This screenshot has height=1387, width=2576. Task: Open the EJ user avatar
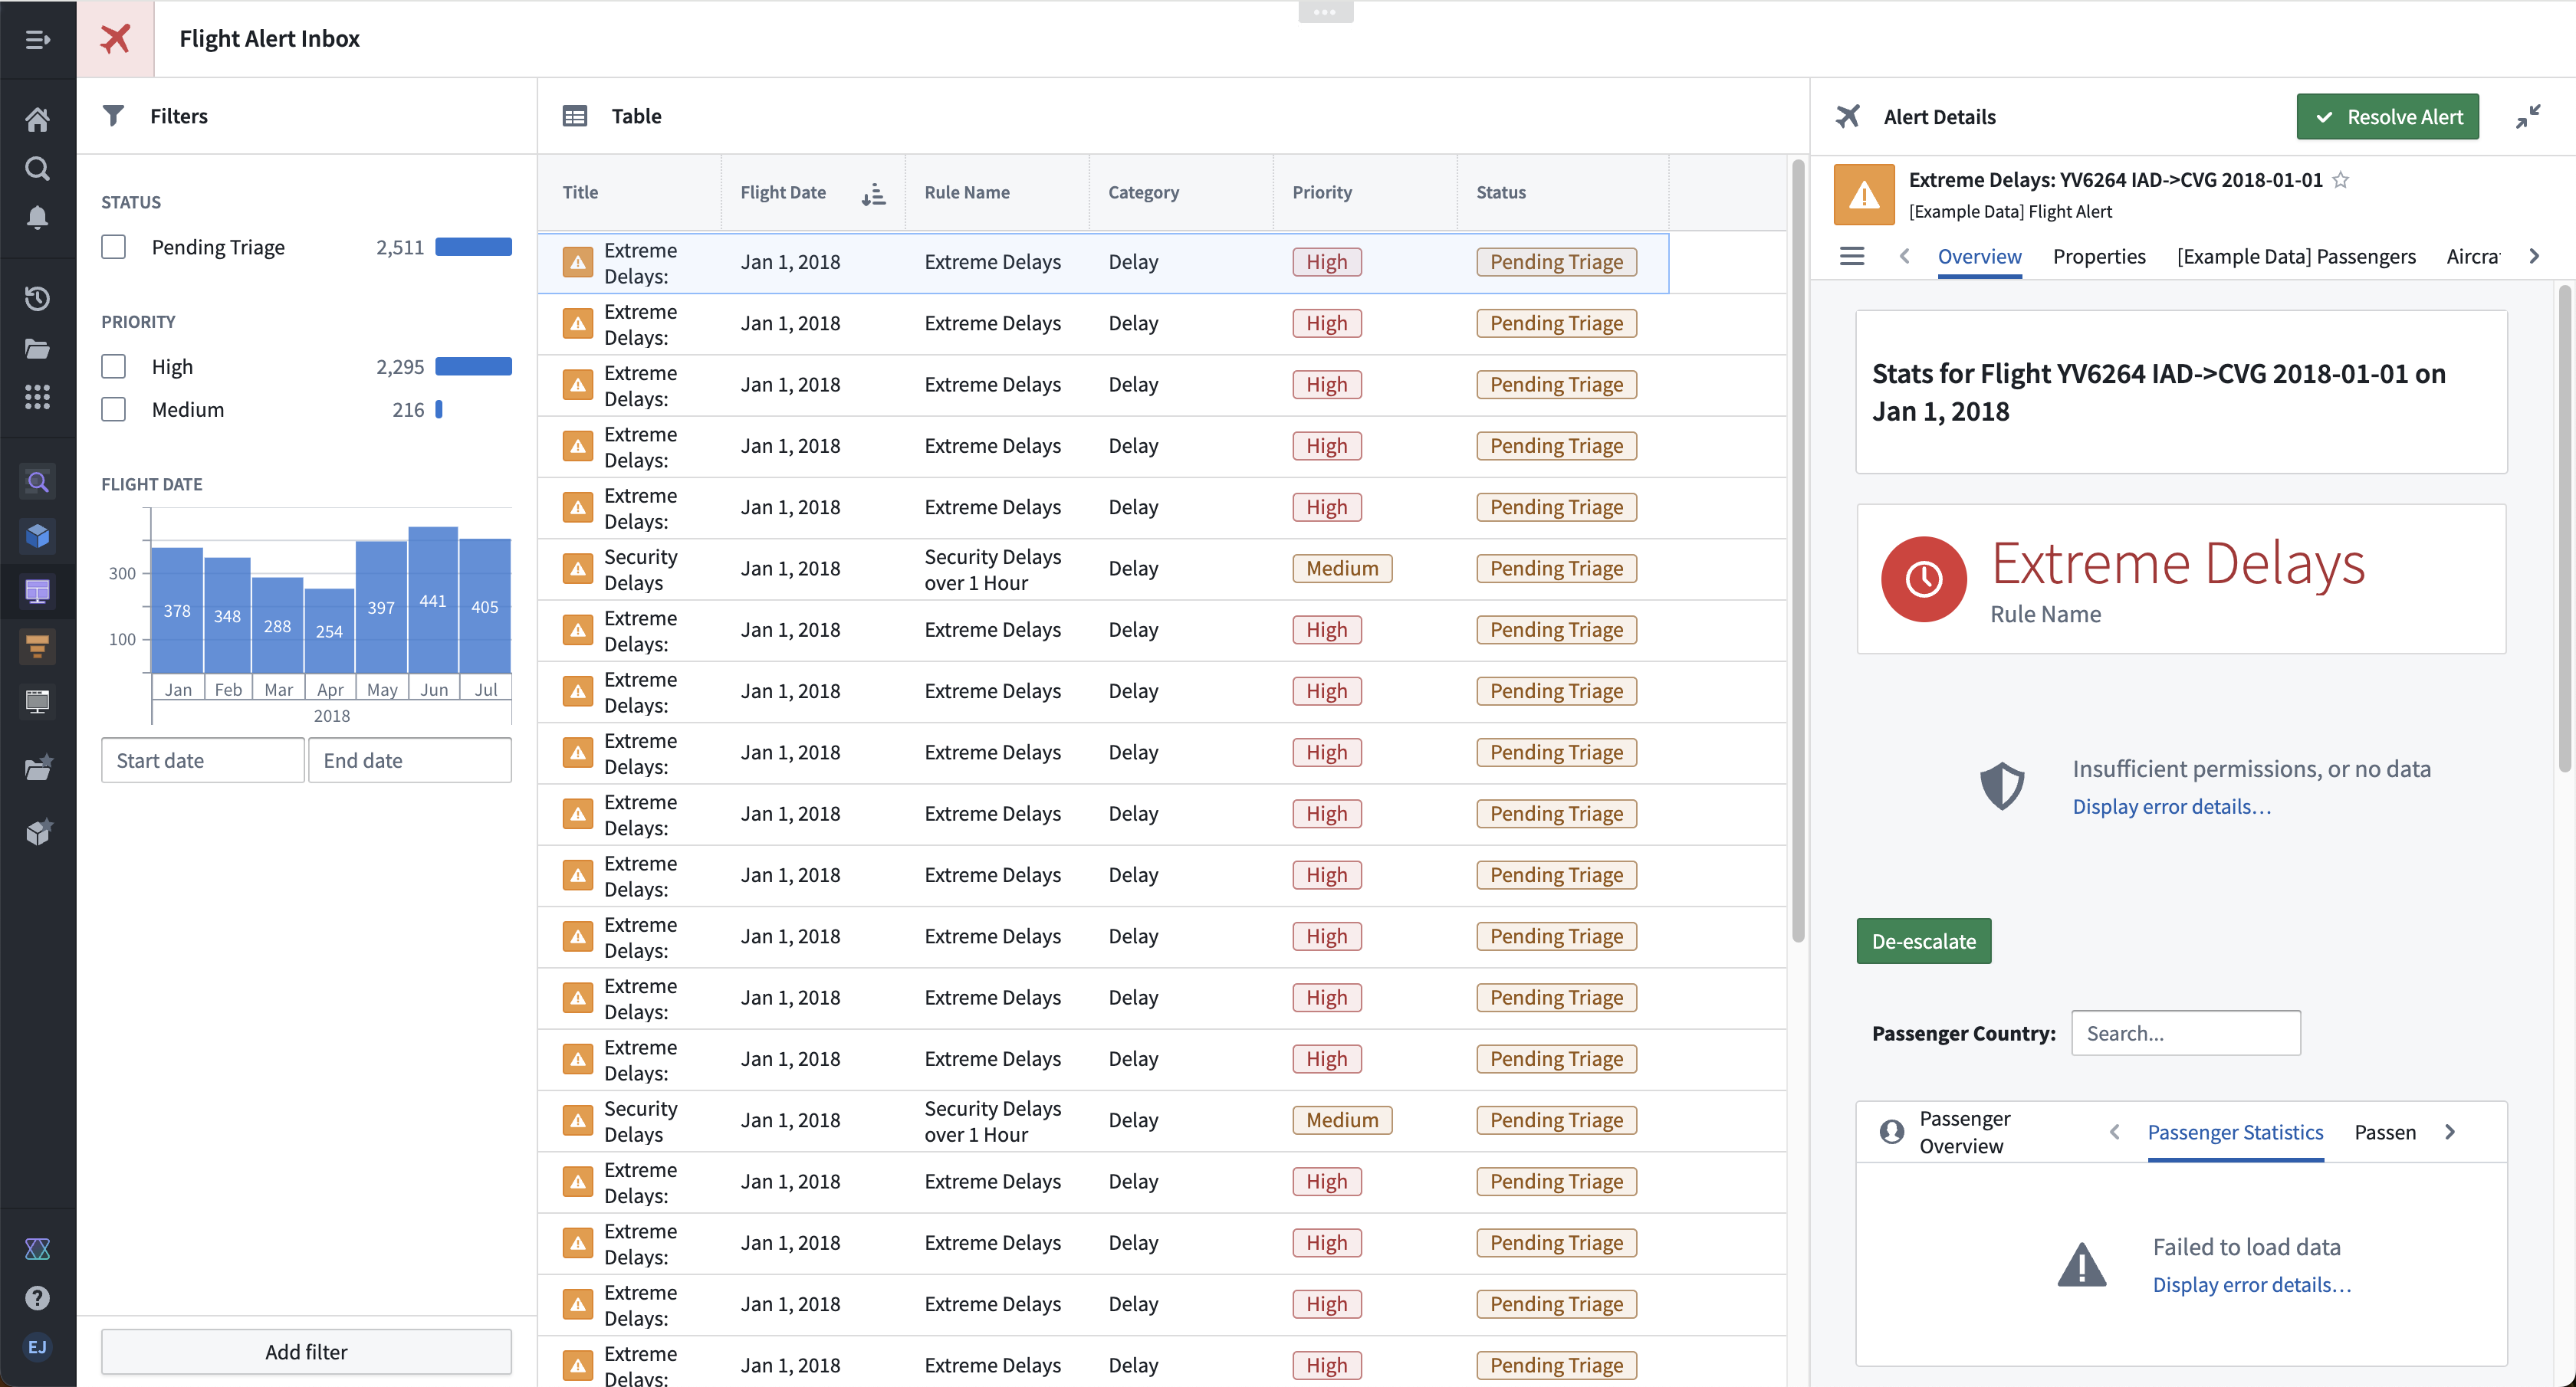pyautogui.click(x=37, y=1346)
